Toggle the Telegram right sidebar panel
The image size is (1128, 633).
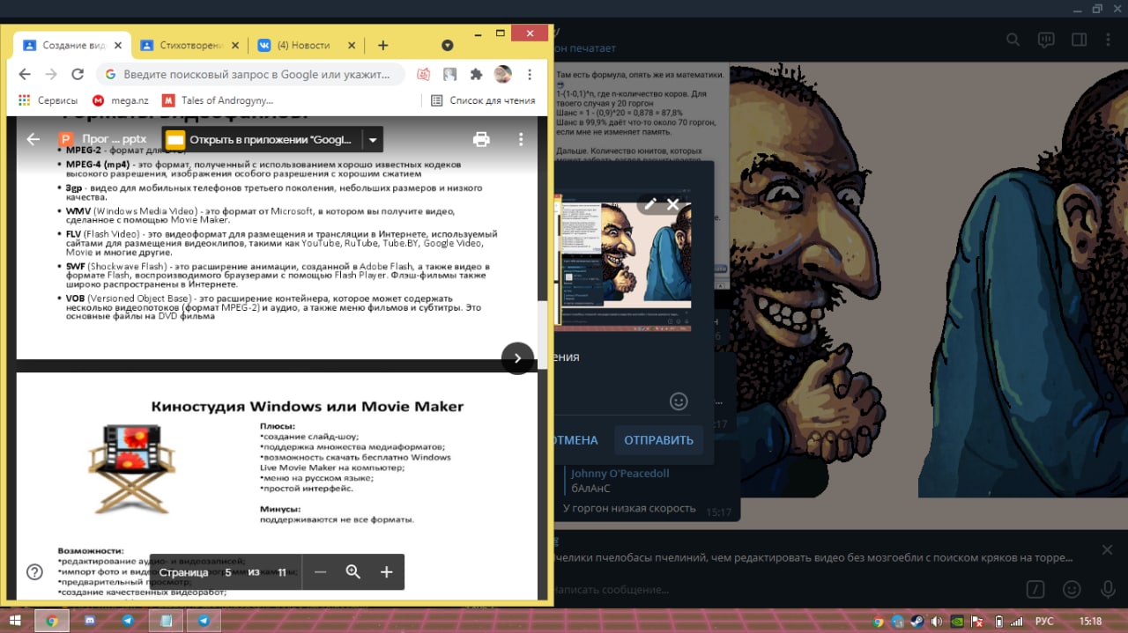click(1079, 40)
